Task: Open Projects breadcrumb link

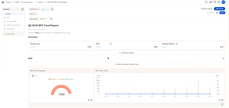Action: pyautogui.click(x=8, y=2)
